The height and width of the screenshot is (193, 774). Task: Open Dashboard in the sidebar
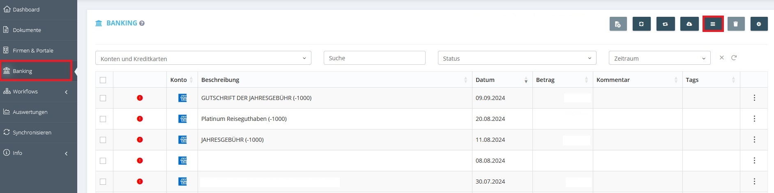pos(38,10)
